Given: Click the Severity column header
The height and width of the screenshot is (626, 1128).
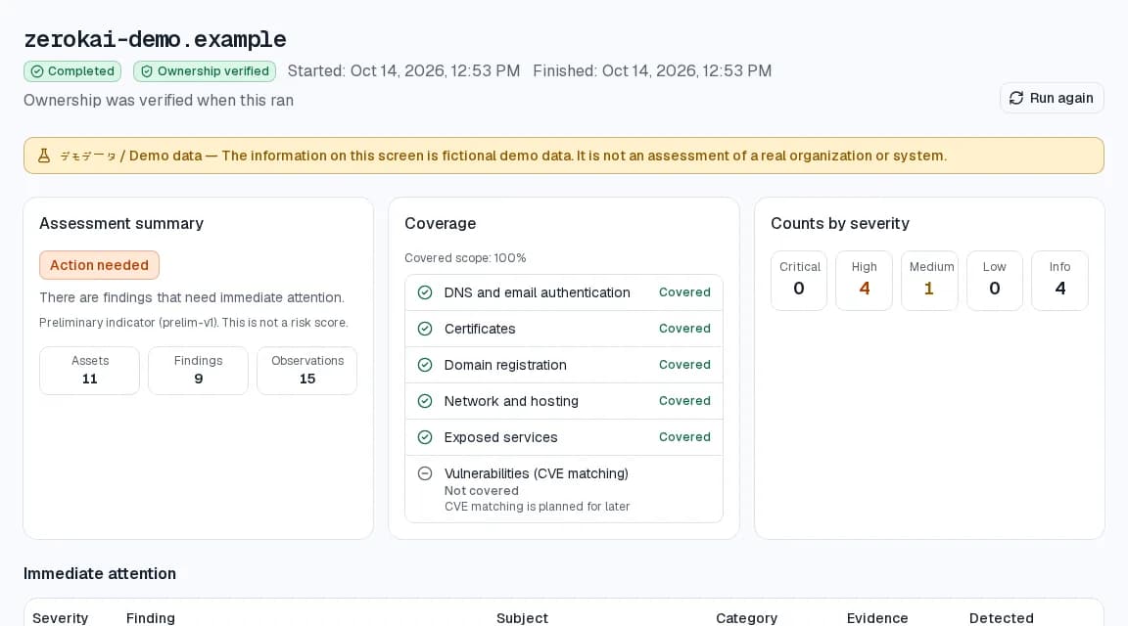Looking at the screenshot, I should coord(61,618).
